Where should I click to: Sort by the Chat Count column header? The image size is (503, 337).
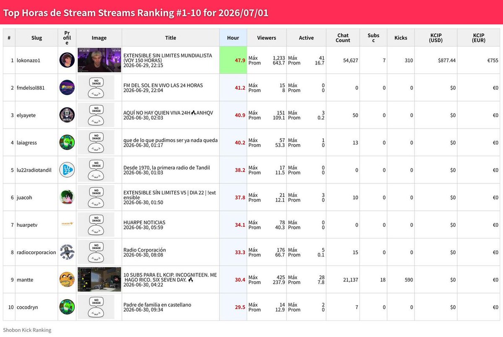coord(343,38)
